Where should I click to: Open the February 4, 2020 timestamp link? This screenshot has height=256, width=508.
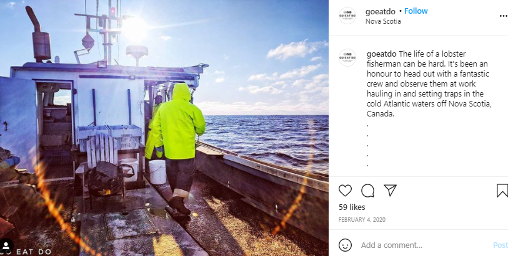(362, 219)
